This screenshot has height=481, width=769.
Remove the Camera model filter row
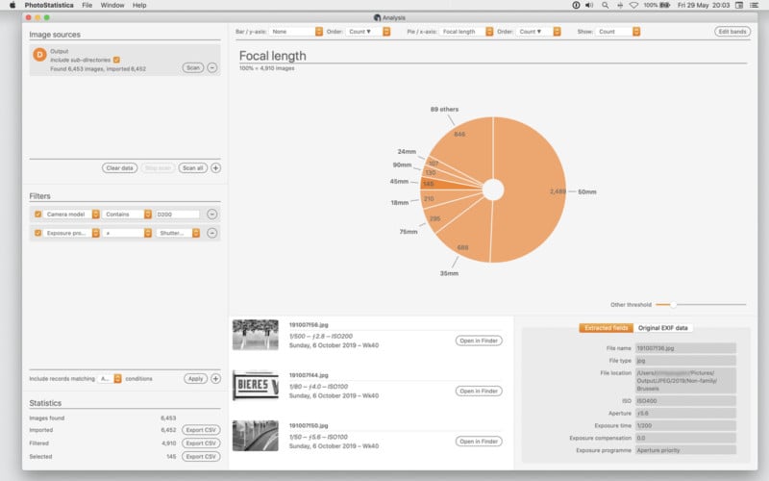211,214
